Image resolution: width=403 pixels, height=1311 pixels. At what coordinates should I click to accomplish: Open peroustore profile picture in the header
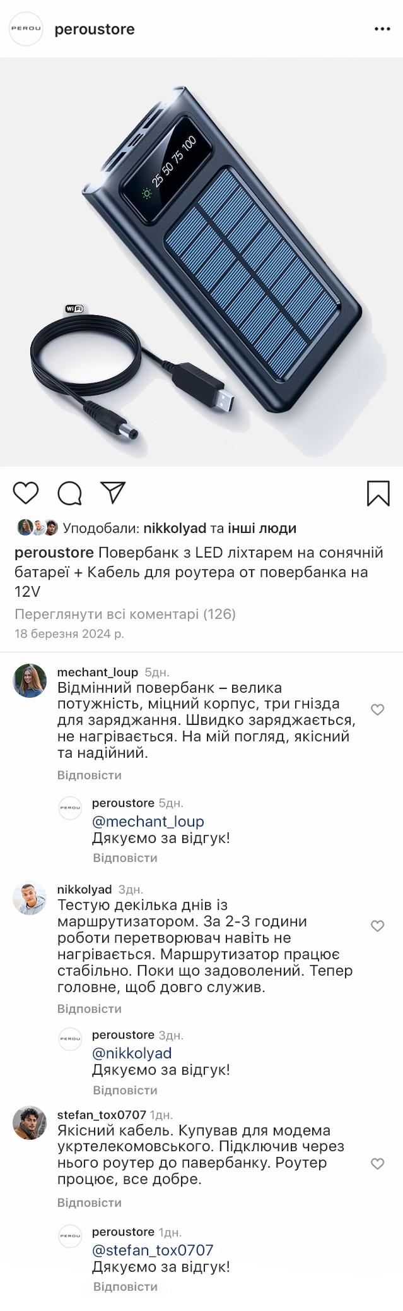pyautogui.click(x=26, y=29)
